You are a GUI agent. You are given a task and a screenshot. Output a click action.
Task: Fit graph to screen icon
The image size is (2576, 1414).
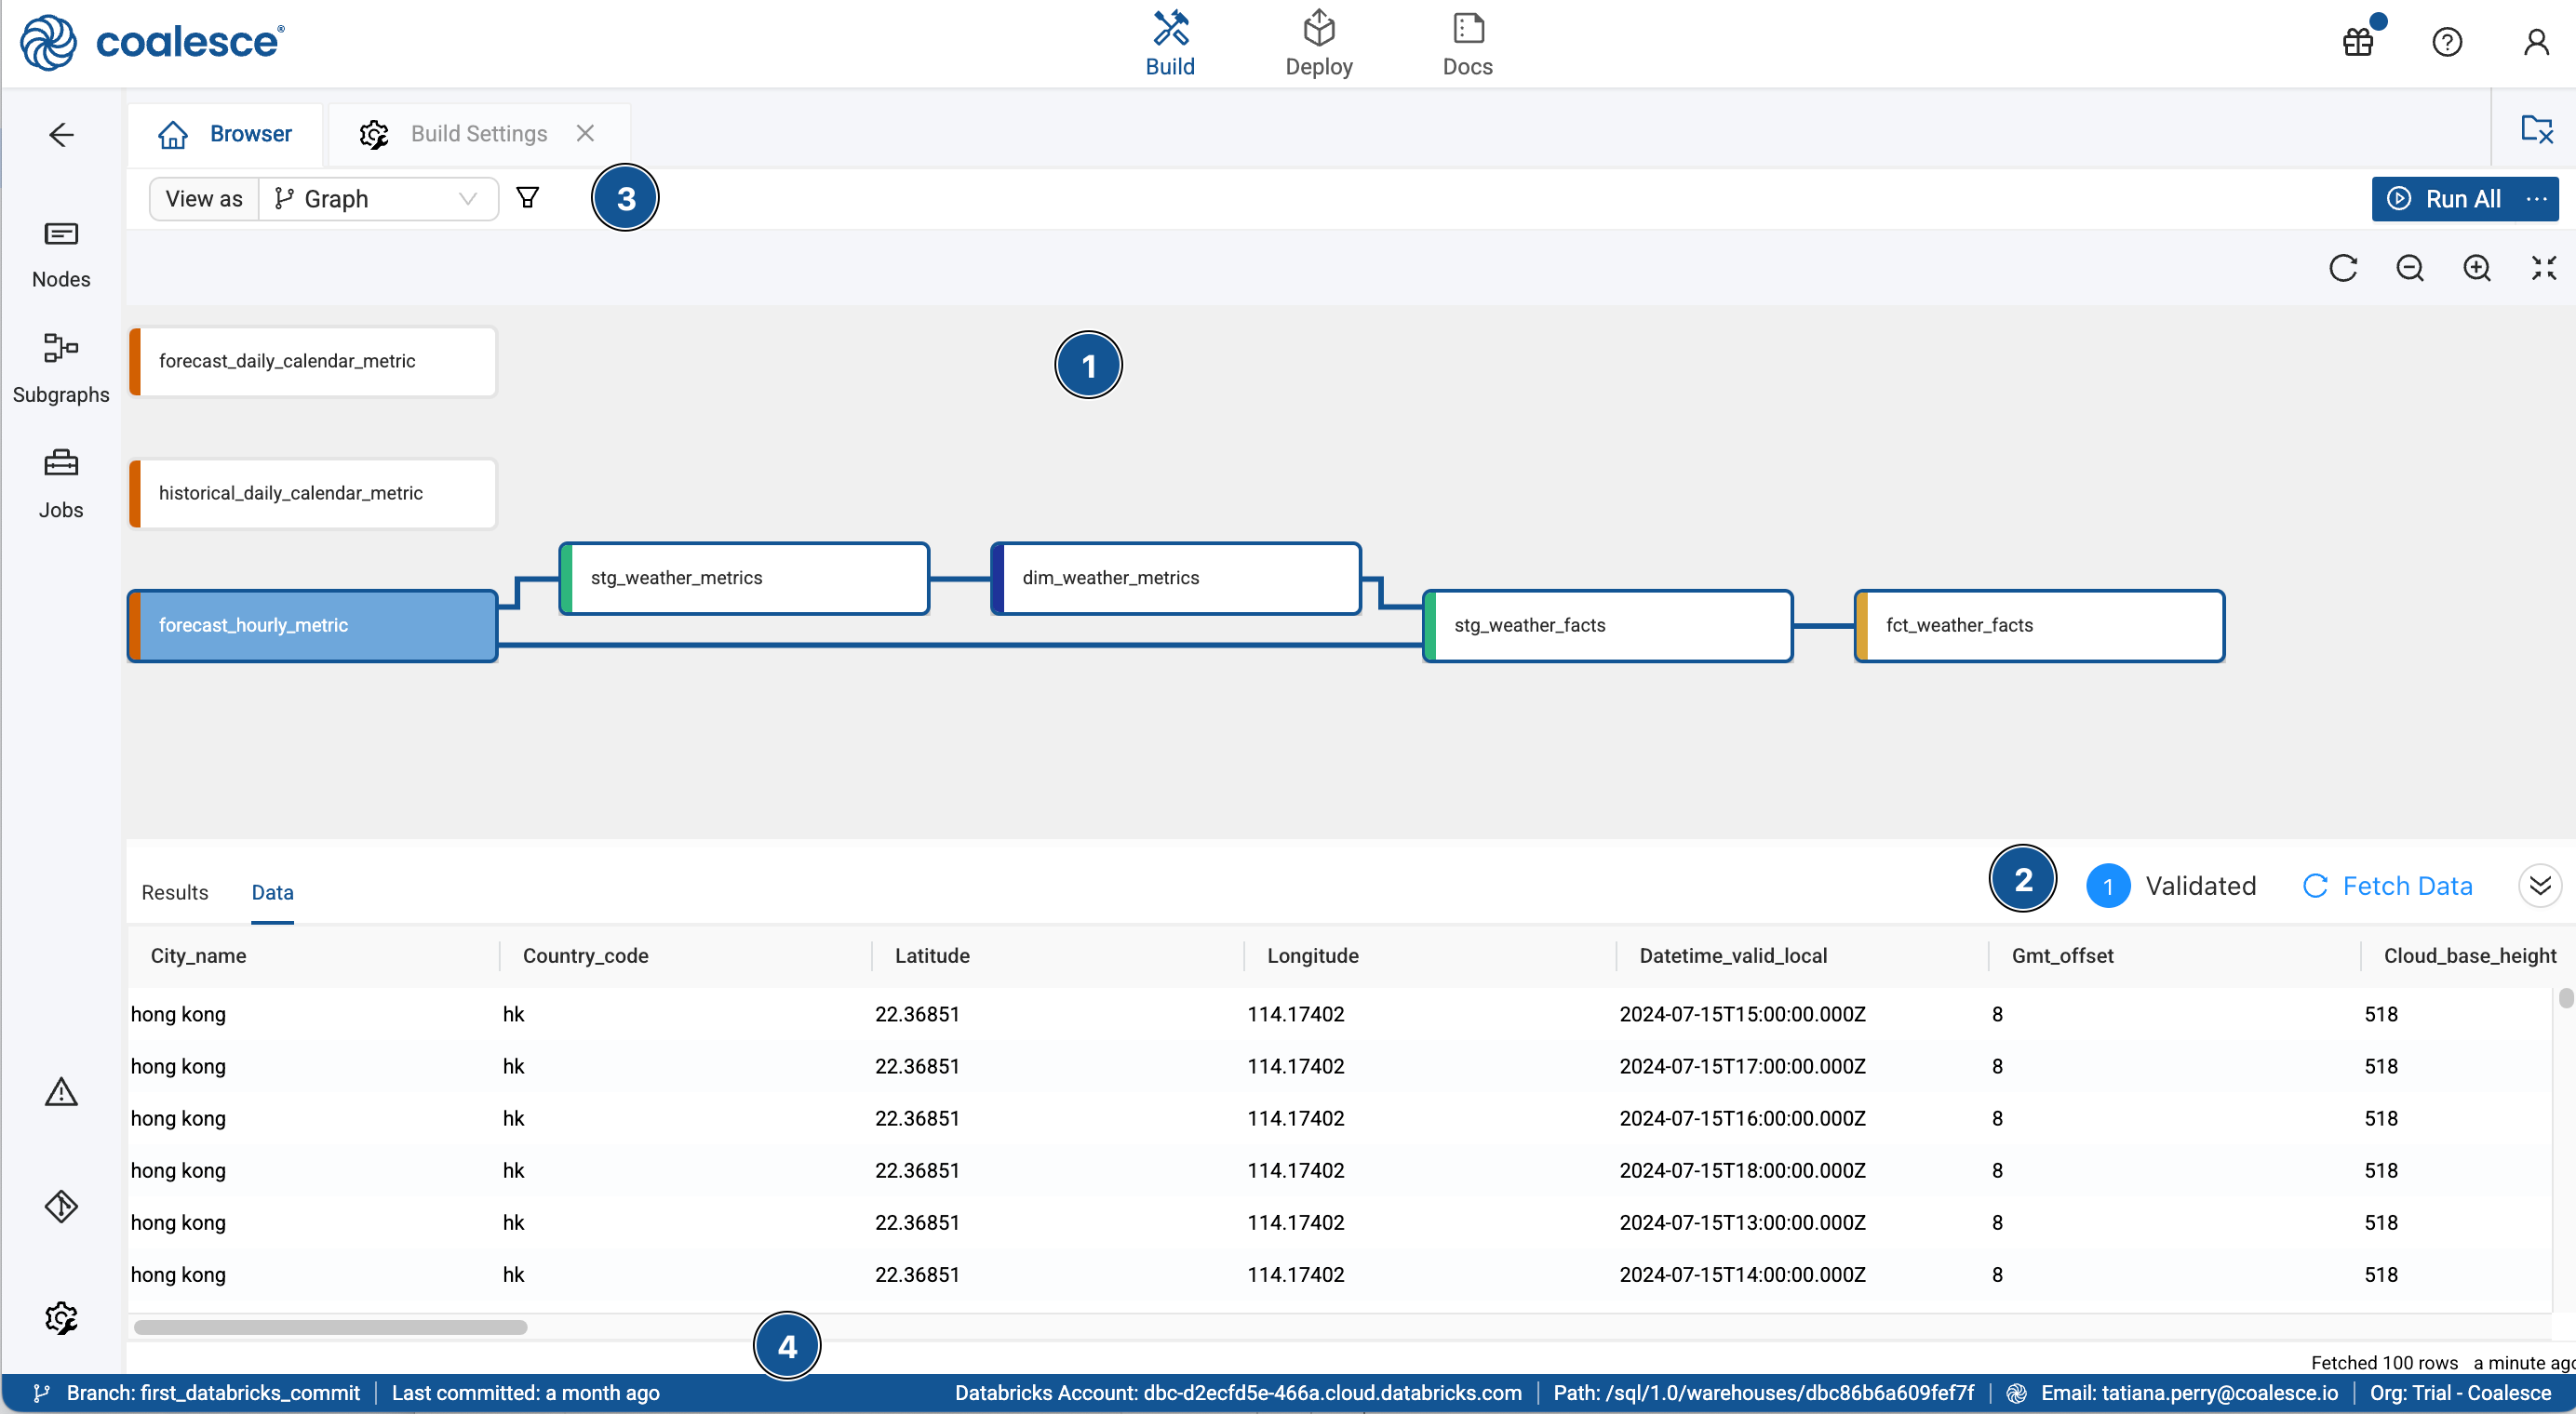[x=2544, y=268]
